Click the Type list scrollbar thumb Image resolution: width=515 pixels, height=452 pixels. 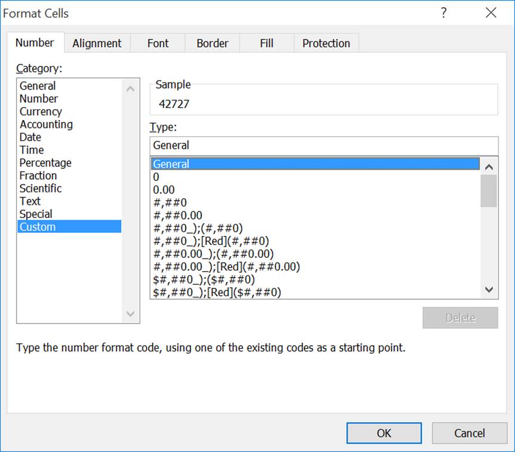489,191
